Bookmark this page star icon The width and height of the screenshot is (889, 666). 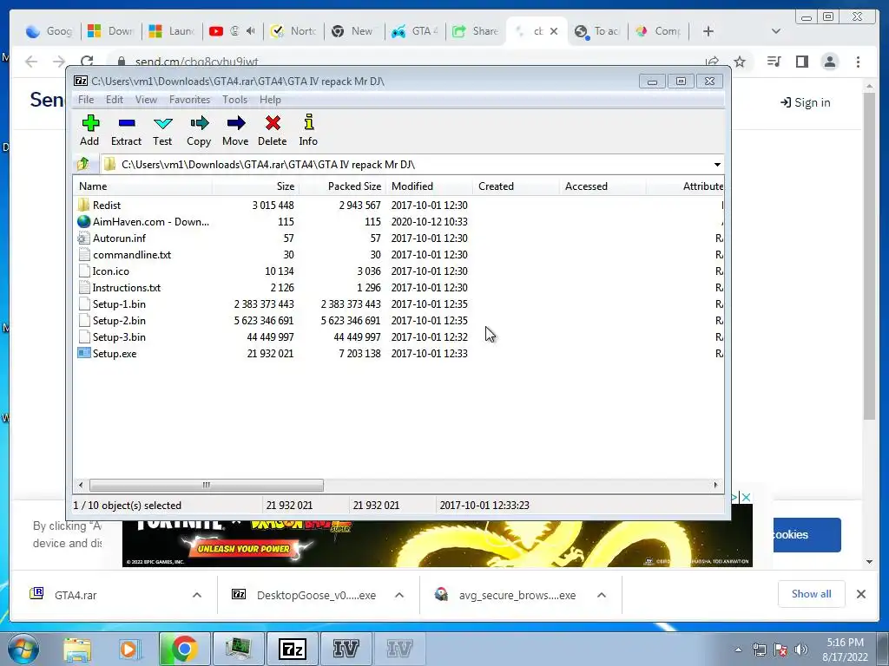[x=740, y=62]
